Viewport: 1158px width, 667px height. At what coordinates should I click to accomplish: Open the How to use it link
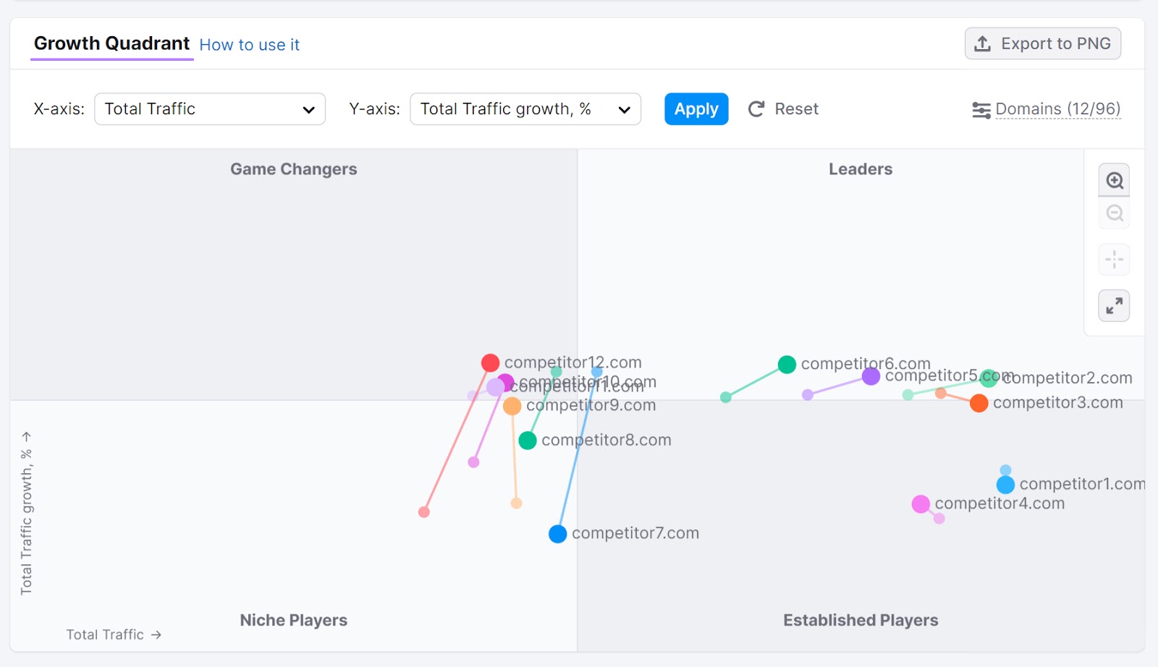250,45
